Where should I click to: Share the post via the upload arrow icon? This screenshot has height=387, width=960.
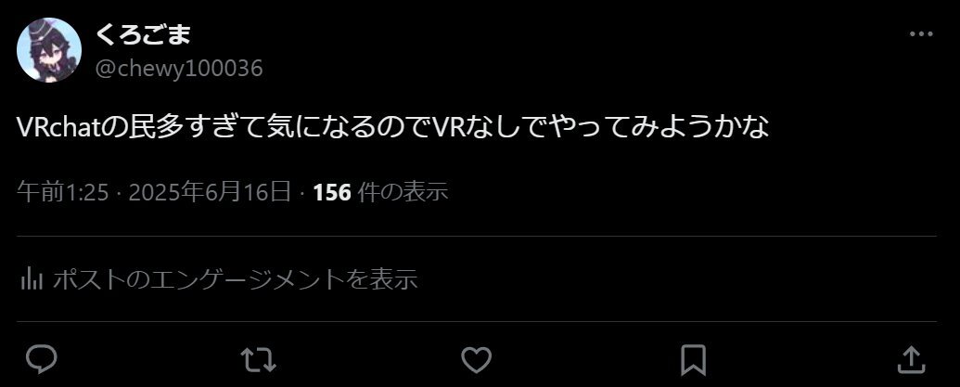[x=911, y=359]
